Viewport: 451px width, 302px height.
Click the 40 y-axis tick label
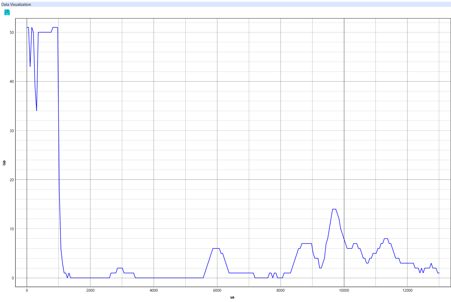pos(12,82)
